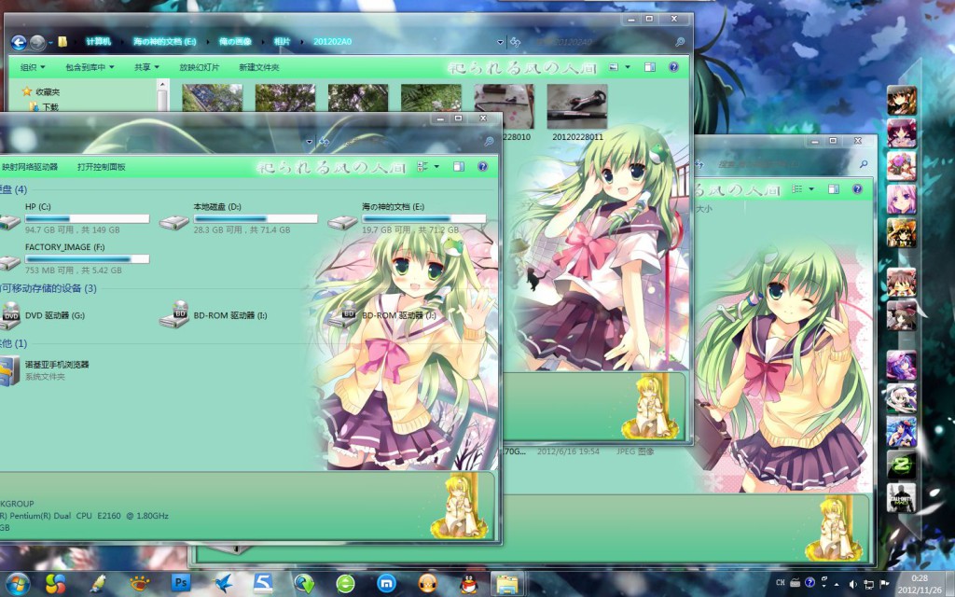955x597 pixels.
Task: Click 打开控制面板 in the Computer window
Action: coord(101,167)
